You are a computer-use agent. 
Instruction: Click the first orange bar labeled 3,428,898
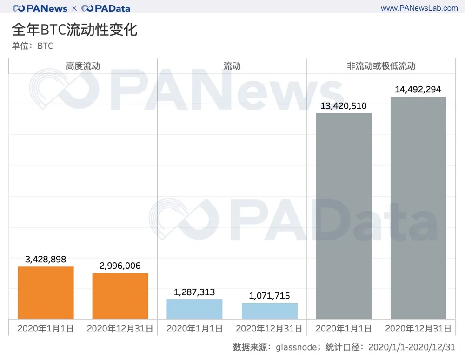pyautogui.click(x=45, y=292)
